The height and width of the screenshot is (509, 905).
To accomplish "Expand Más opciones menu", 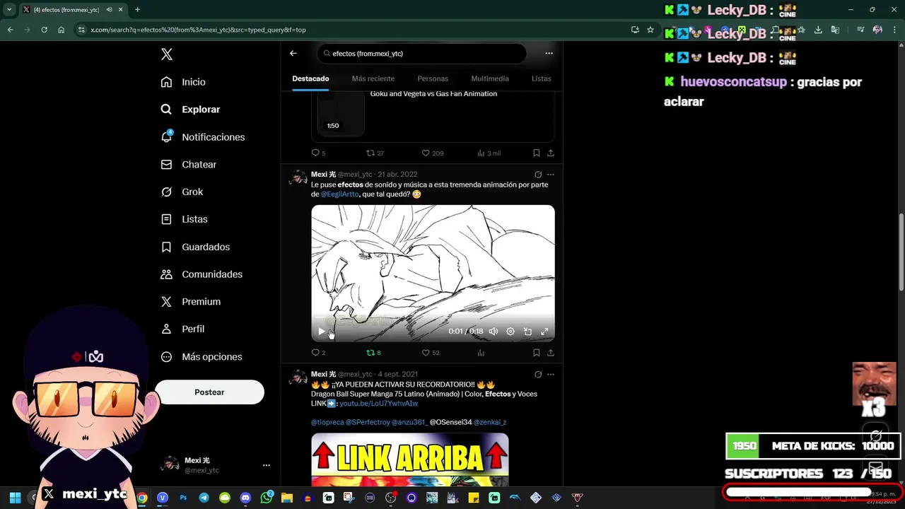I will tap(202, 357).
